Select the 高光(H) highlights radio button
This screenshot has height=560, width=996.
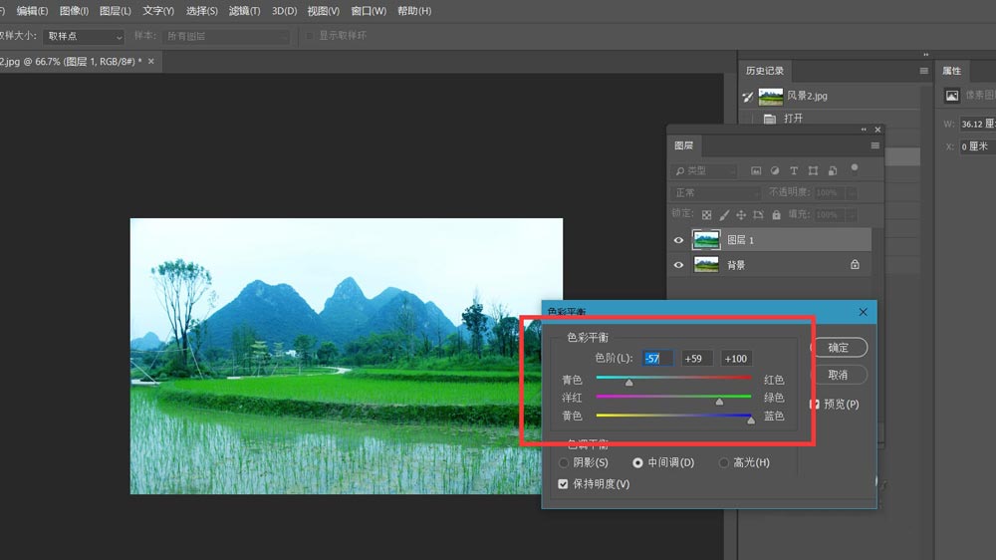[723, 462]
